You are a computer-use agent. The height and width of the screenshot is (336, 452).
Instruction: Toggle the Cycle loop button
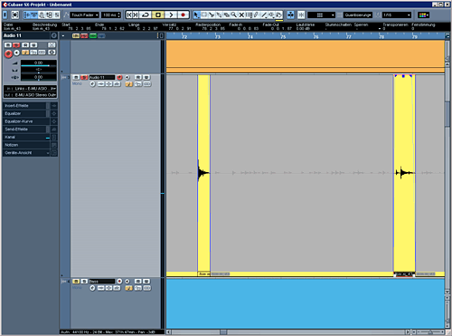(146, 14)
